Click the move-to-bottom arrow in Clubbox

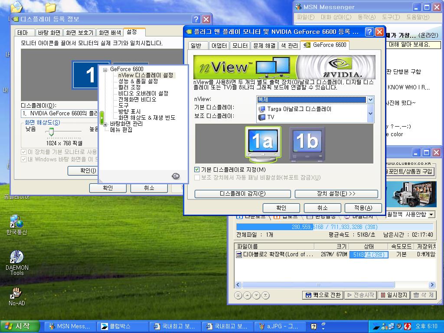(266, 295)
